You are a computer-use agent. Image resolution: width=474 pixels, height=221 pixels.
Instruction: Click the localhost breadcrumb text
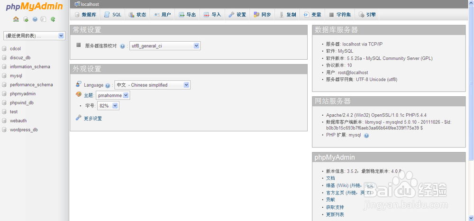point(90,4)
